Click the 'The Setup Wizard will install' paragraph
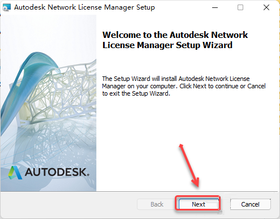The image size is (280, 219). (x=184, y=86)
